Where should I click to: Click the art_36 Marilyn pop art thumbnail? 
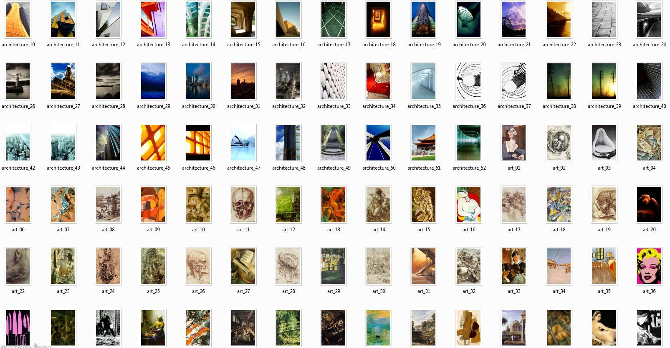point(649,266)
